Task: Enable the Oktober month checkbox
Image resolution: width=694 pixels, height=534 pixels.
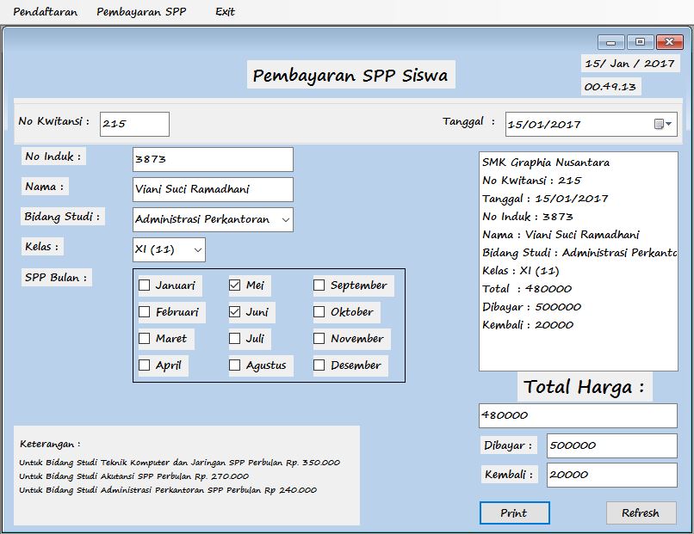Action: pyautogui.click(x=318, y=312)
